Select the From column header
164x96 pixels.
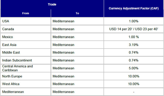(x=26, y=13)
